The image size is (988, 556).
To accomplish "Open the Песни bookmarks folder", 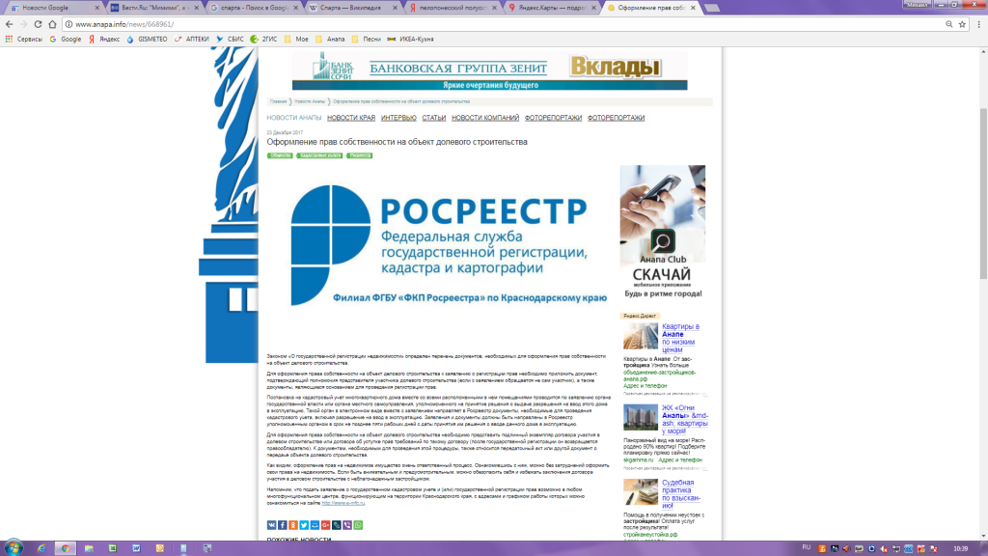I will tap(366, 39).
